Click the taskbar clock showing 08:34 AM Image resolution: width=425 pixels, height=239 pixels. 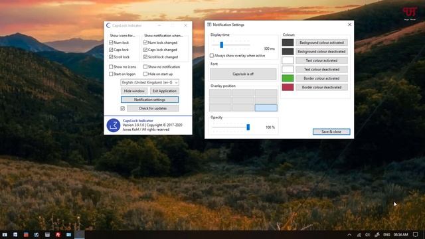tap(401, 234)
